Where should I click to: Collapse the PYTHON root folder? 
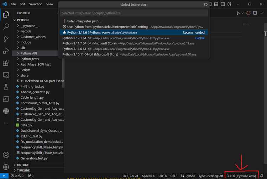pyautogui.click(x=23, y=20)
